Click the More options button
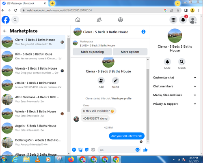The height and width of the screenshot is (163, 203). [130, 52]
